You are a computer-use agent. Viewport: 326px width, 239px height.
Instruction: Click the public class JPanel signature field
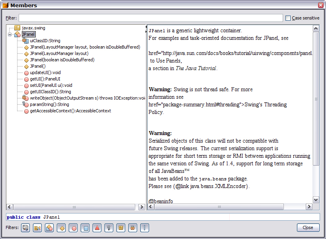(x=163, y=217)
